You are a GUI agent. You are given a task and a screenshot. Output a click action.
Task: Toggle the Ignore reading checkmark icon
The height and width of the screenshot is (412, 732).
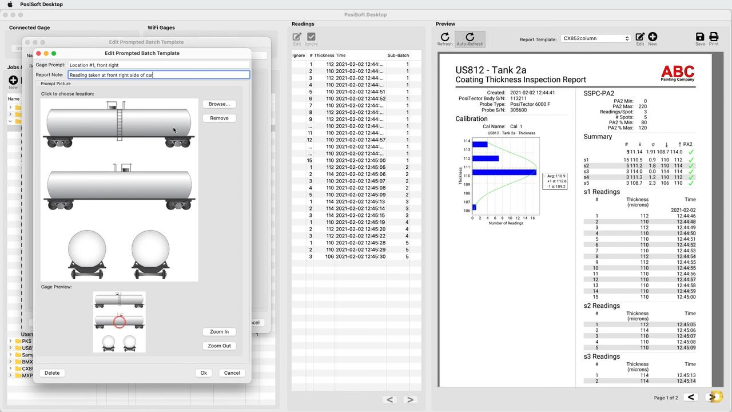(x=311, y=38)
